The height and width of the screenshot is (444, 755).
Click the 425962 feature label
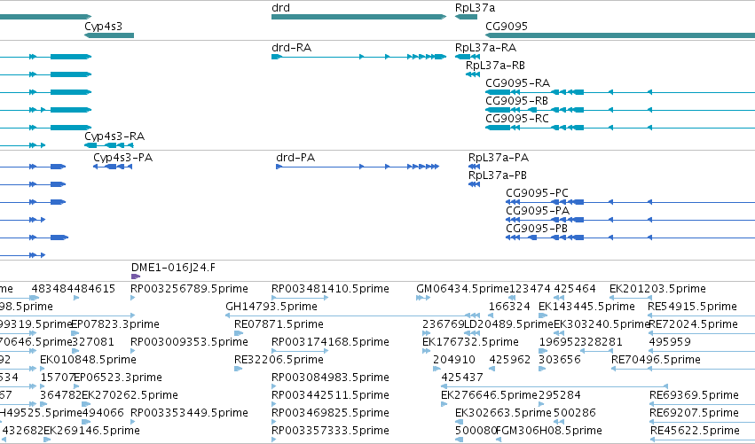point(510,360)
